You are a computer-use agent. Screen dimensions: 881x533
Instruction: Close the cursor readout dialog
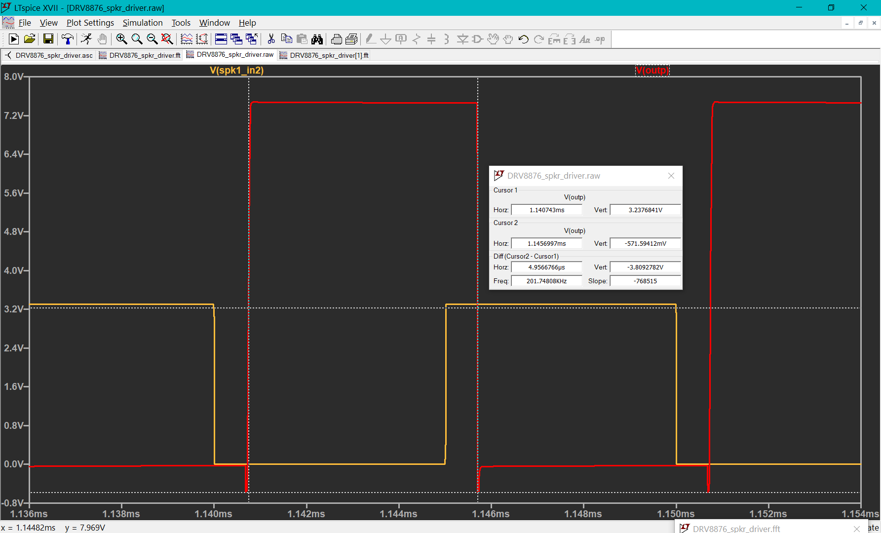[x=671, y=176]
